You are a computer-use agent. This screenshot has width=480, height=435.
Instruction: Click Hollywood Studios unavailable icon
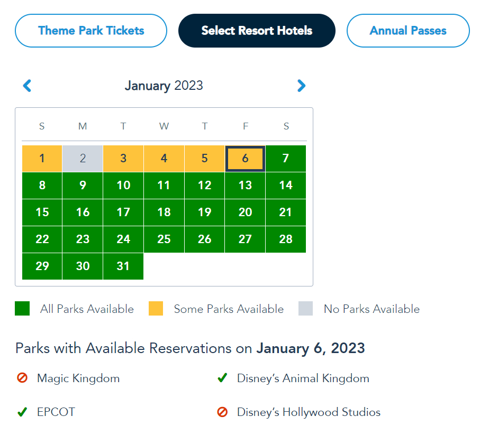point(222,412)
